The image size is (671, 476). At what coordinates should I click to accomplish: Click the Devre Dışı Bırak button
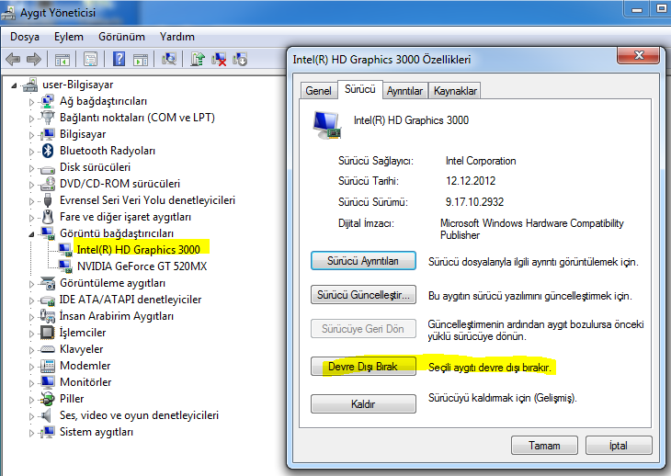click(363, 367)
